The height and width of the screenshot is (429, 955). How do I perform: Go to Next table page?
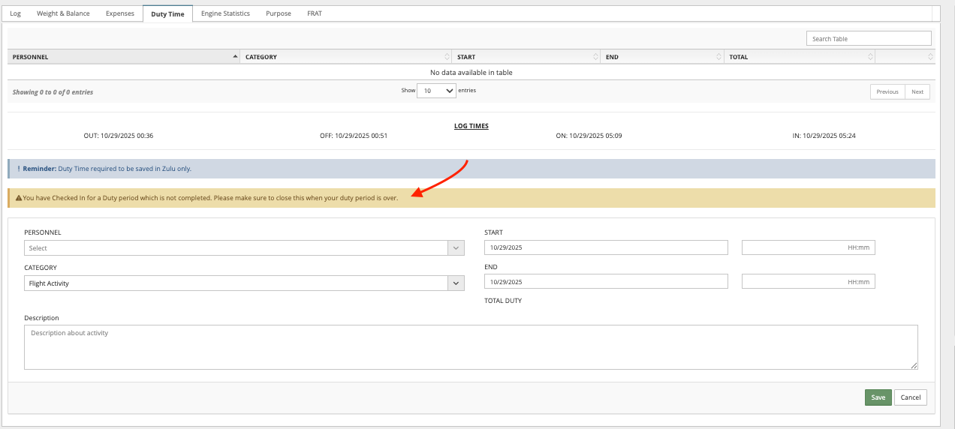click(917, 91)
